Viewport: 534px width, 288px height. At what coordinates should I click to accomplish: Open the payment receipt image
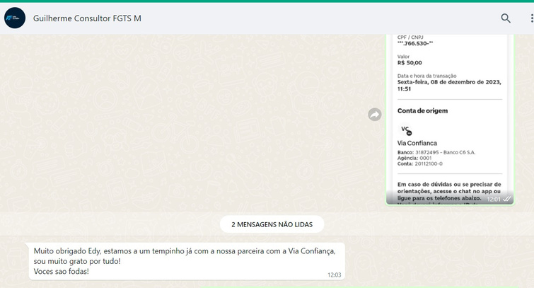click(449, 142)
